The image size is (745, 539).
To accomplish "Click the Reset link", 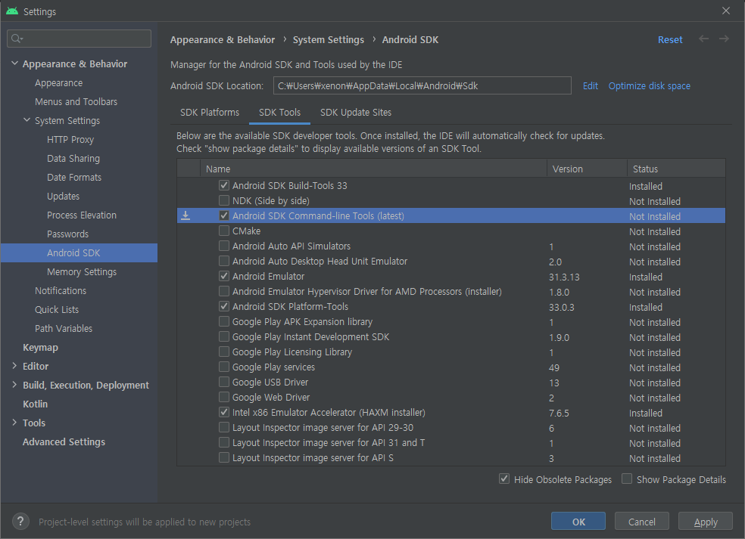I will click(x=670, y=40).
